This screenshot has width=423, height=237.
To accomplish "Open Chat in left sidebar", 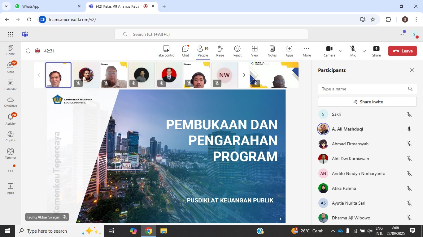I will click(x=11, y=68).
